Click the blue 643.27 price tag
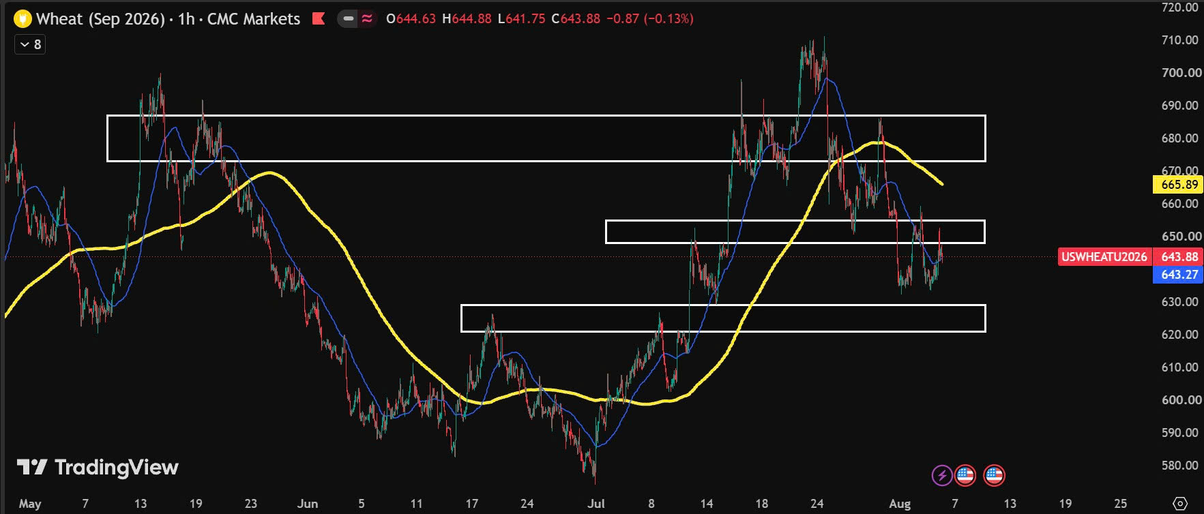 click(x=1179, y=275)
